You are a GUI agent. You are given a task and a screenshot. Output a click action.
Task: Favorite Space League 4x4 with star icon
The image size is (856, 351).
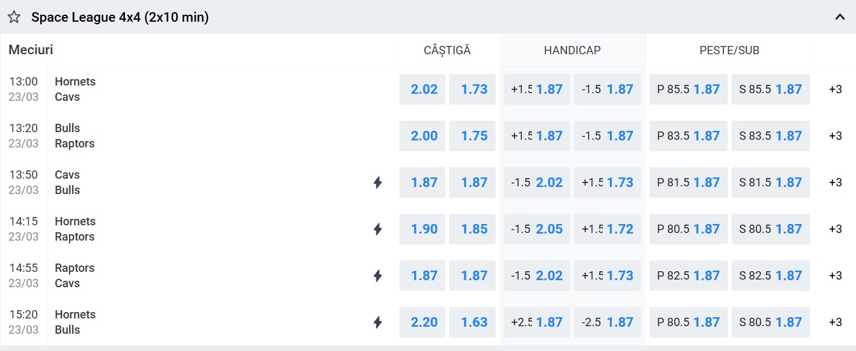pyautogui.click(x=14, y=17)
